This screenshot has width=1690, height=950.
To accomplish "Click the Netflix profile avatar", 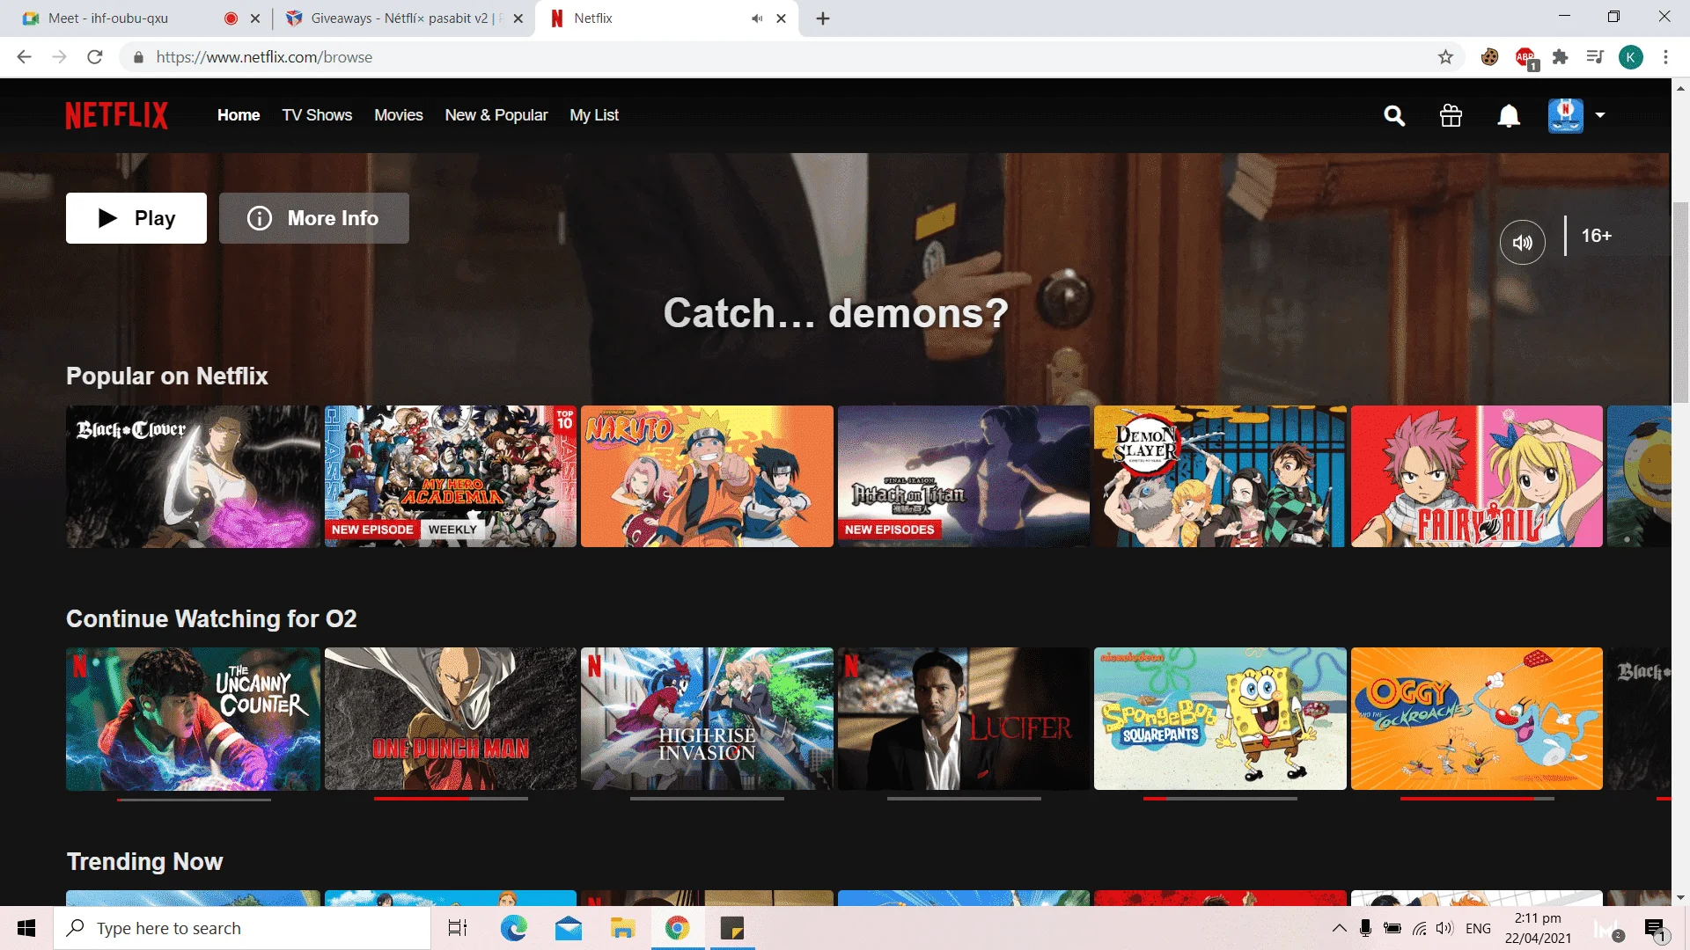I will coord(1565,115).
